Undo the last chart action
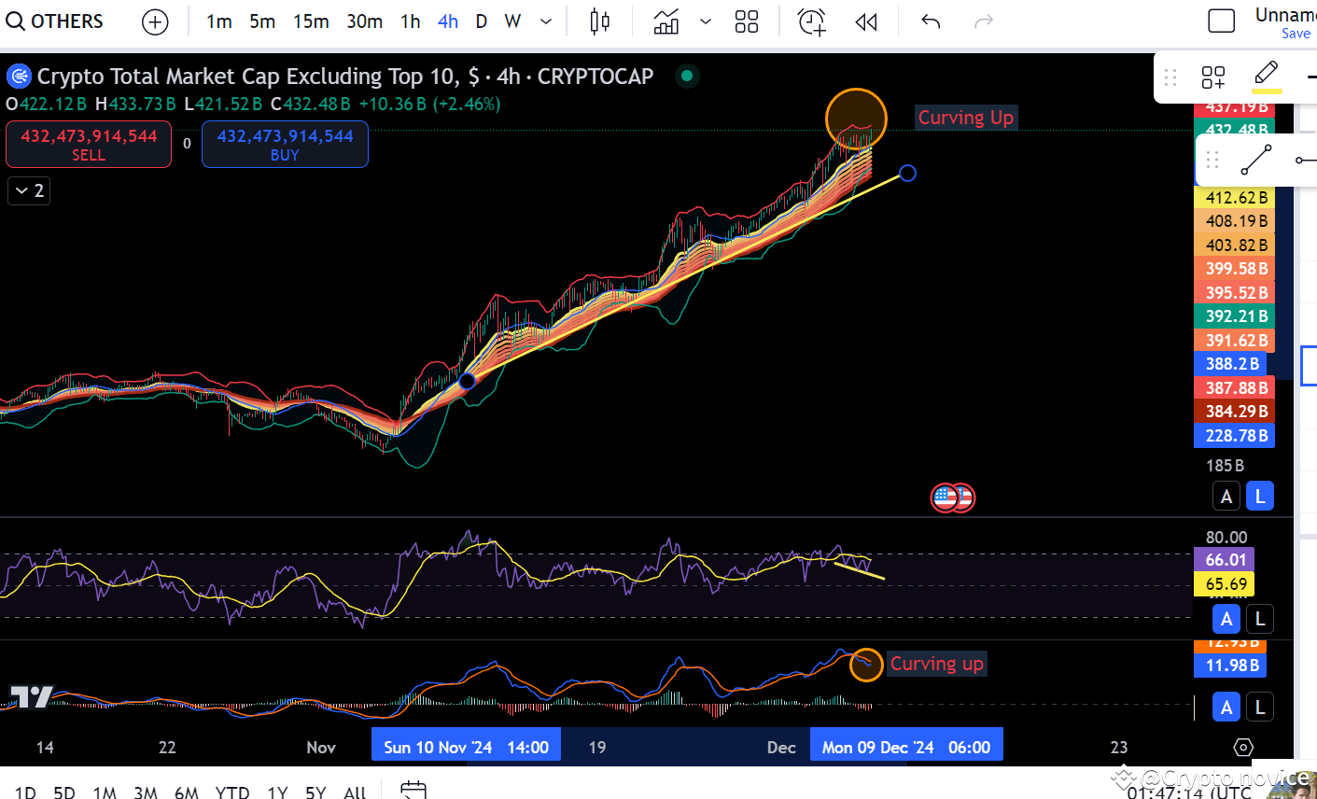1317x799 pixels. coord(931,22)
